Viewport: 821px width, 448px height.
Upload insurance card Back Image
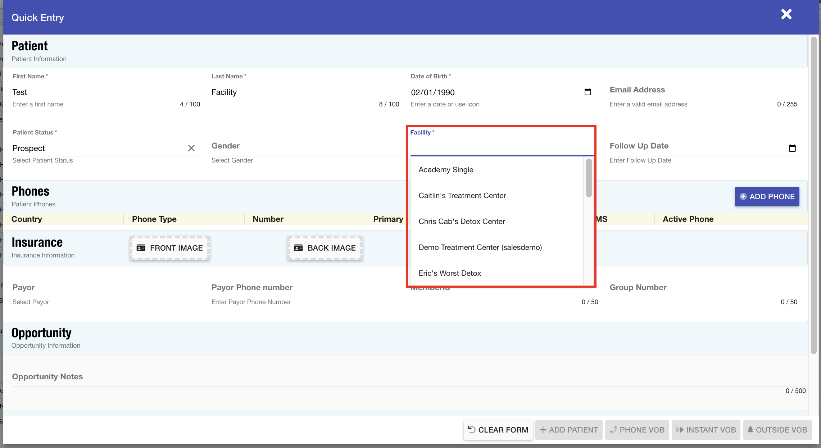tap(325, 248)
